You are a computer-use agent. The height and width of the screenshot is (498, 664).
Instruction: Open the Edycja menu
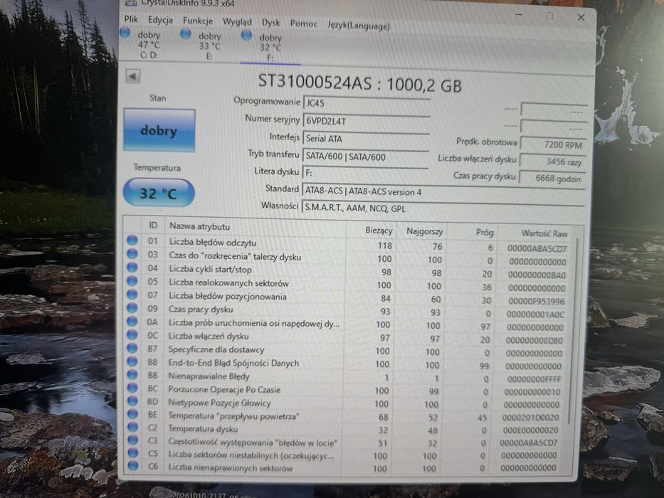click(x=160, y=21)
